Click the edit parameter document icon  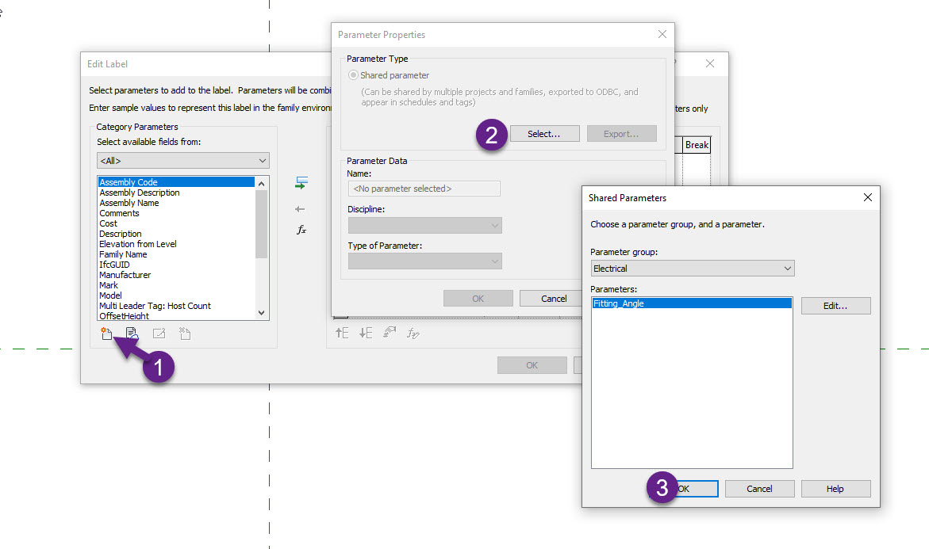[132, 333]
